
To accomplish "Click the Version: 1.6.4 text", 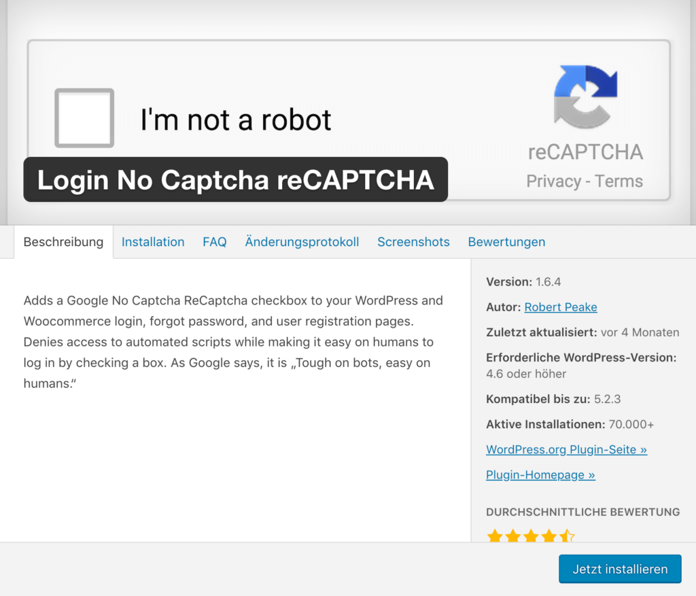I will 523,282.
